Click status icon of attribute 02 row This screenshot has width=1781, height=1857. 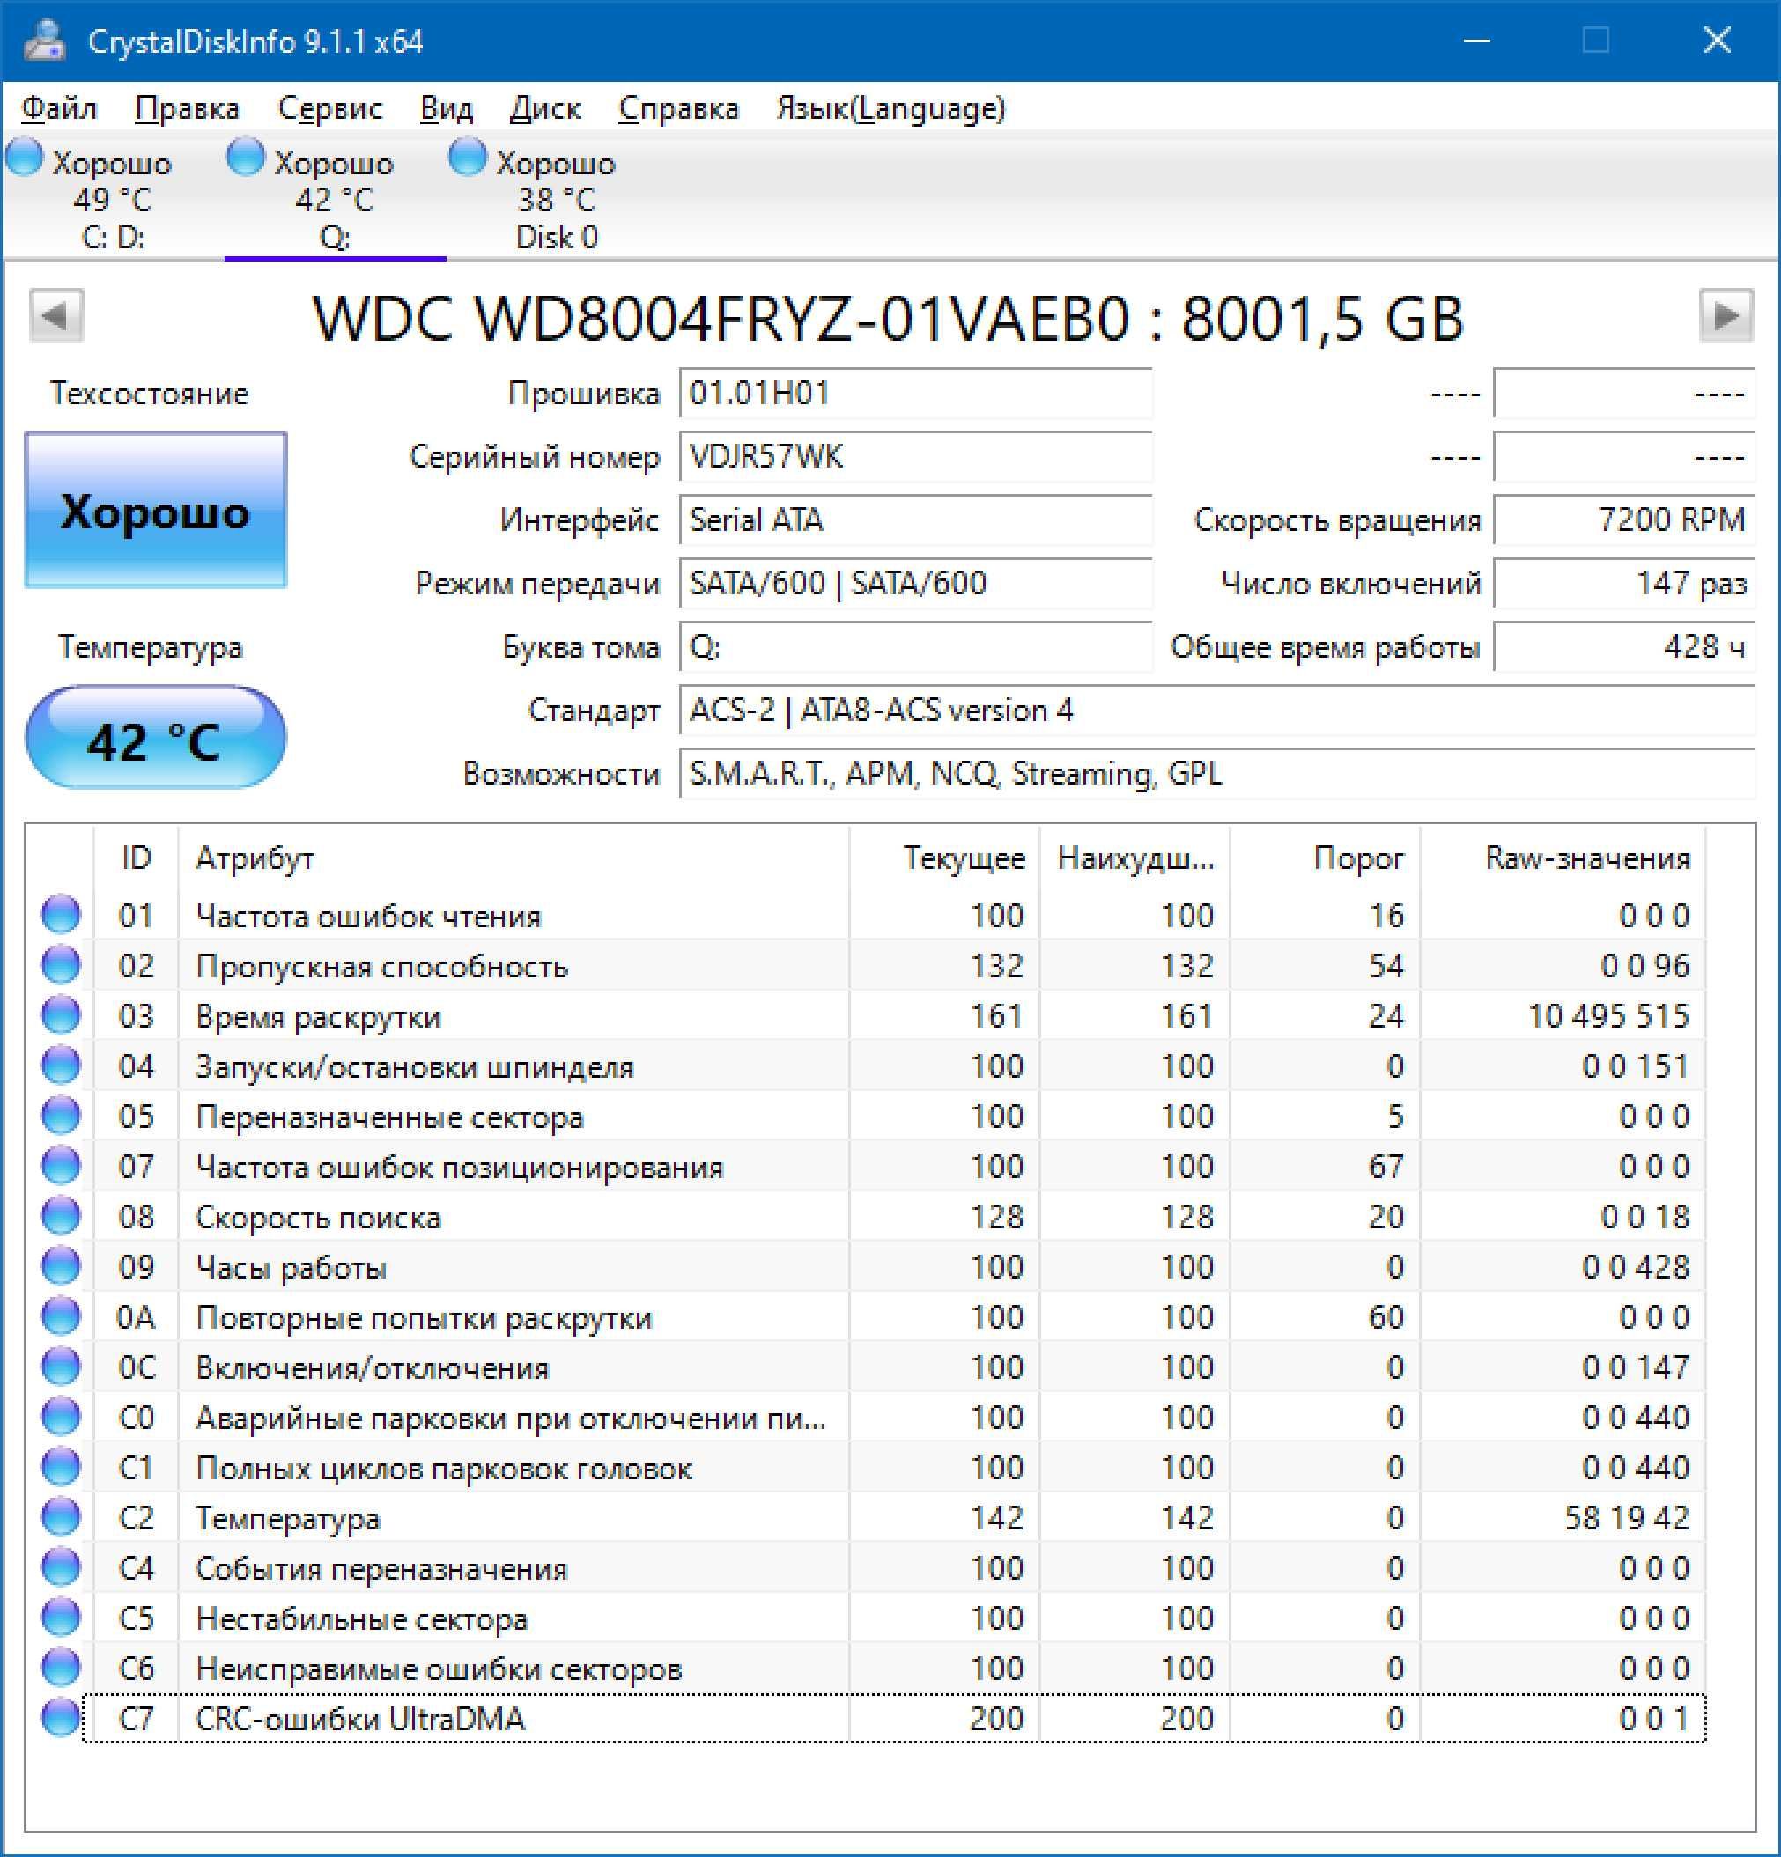pos(61,965)
